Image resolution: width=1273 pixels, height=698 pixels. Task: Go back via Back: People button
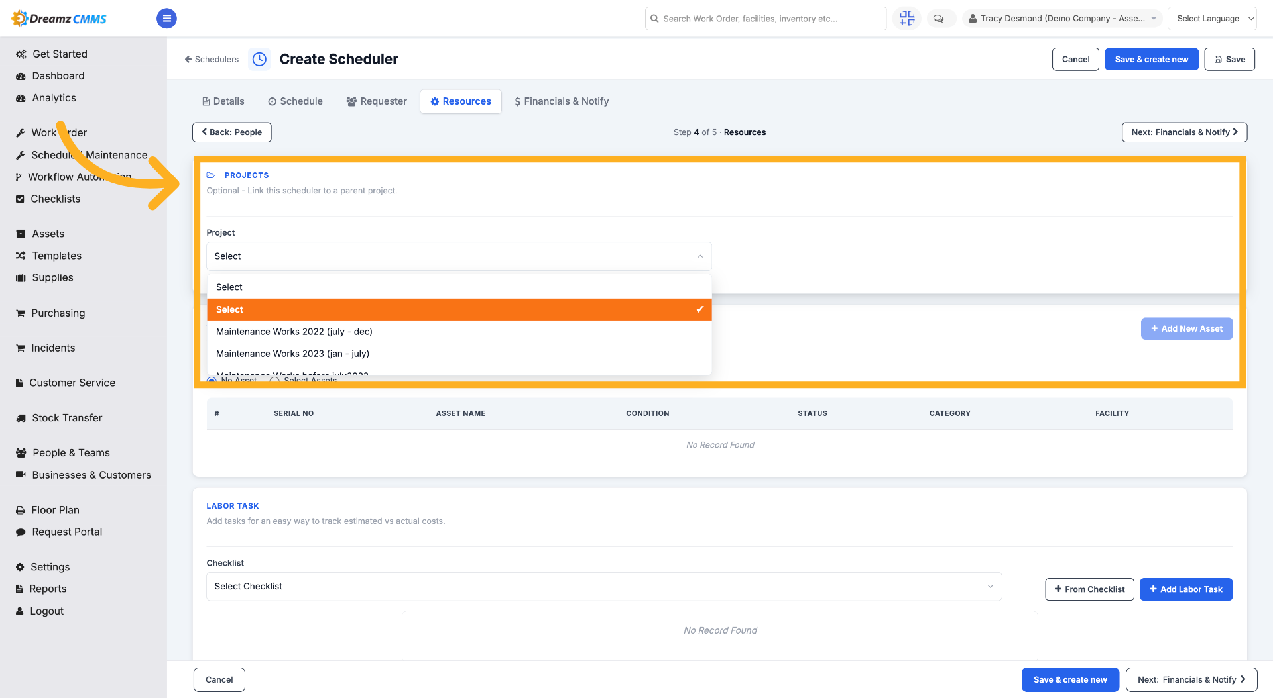[232, 132]
